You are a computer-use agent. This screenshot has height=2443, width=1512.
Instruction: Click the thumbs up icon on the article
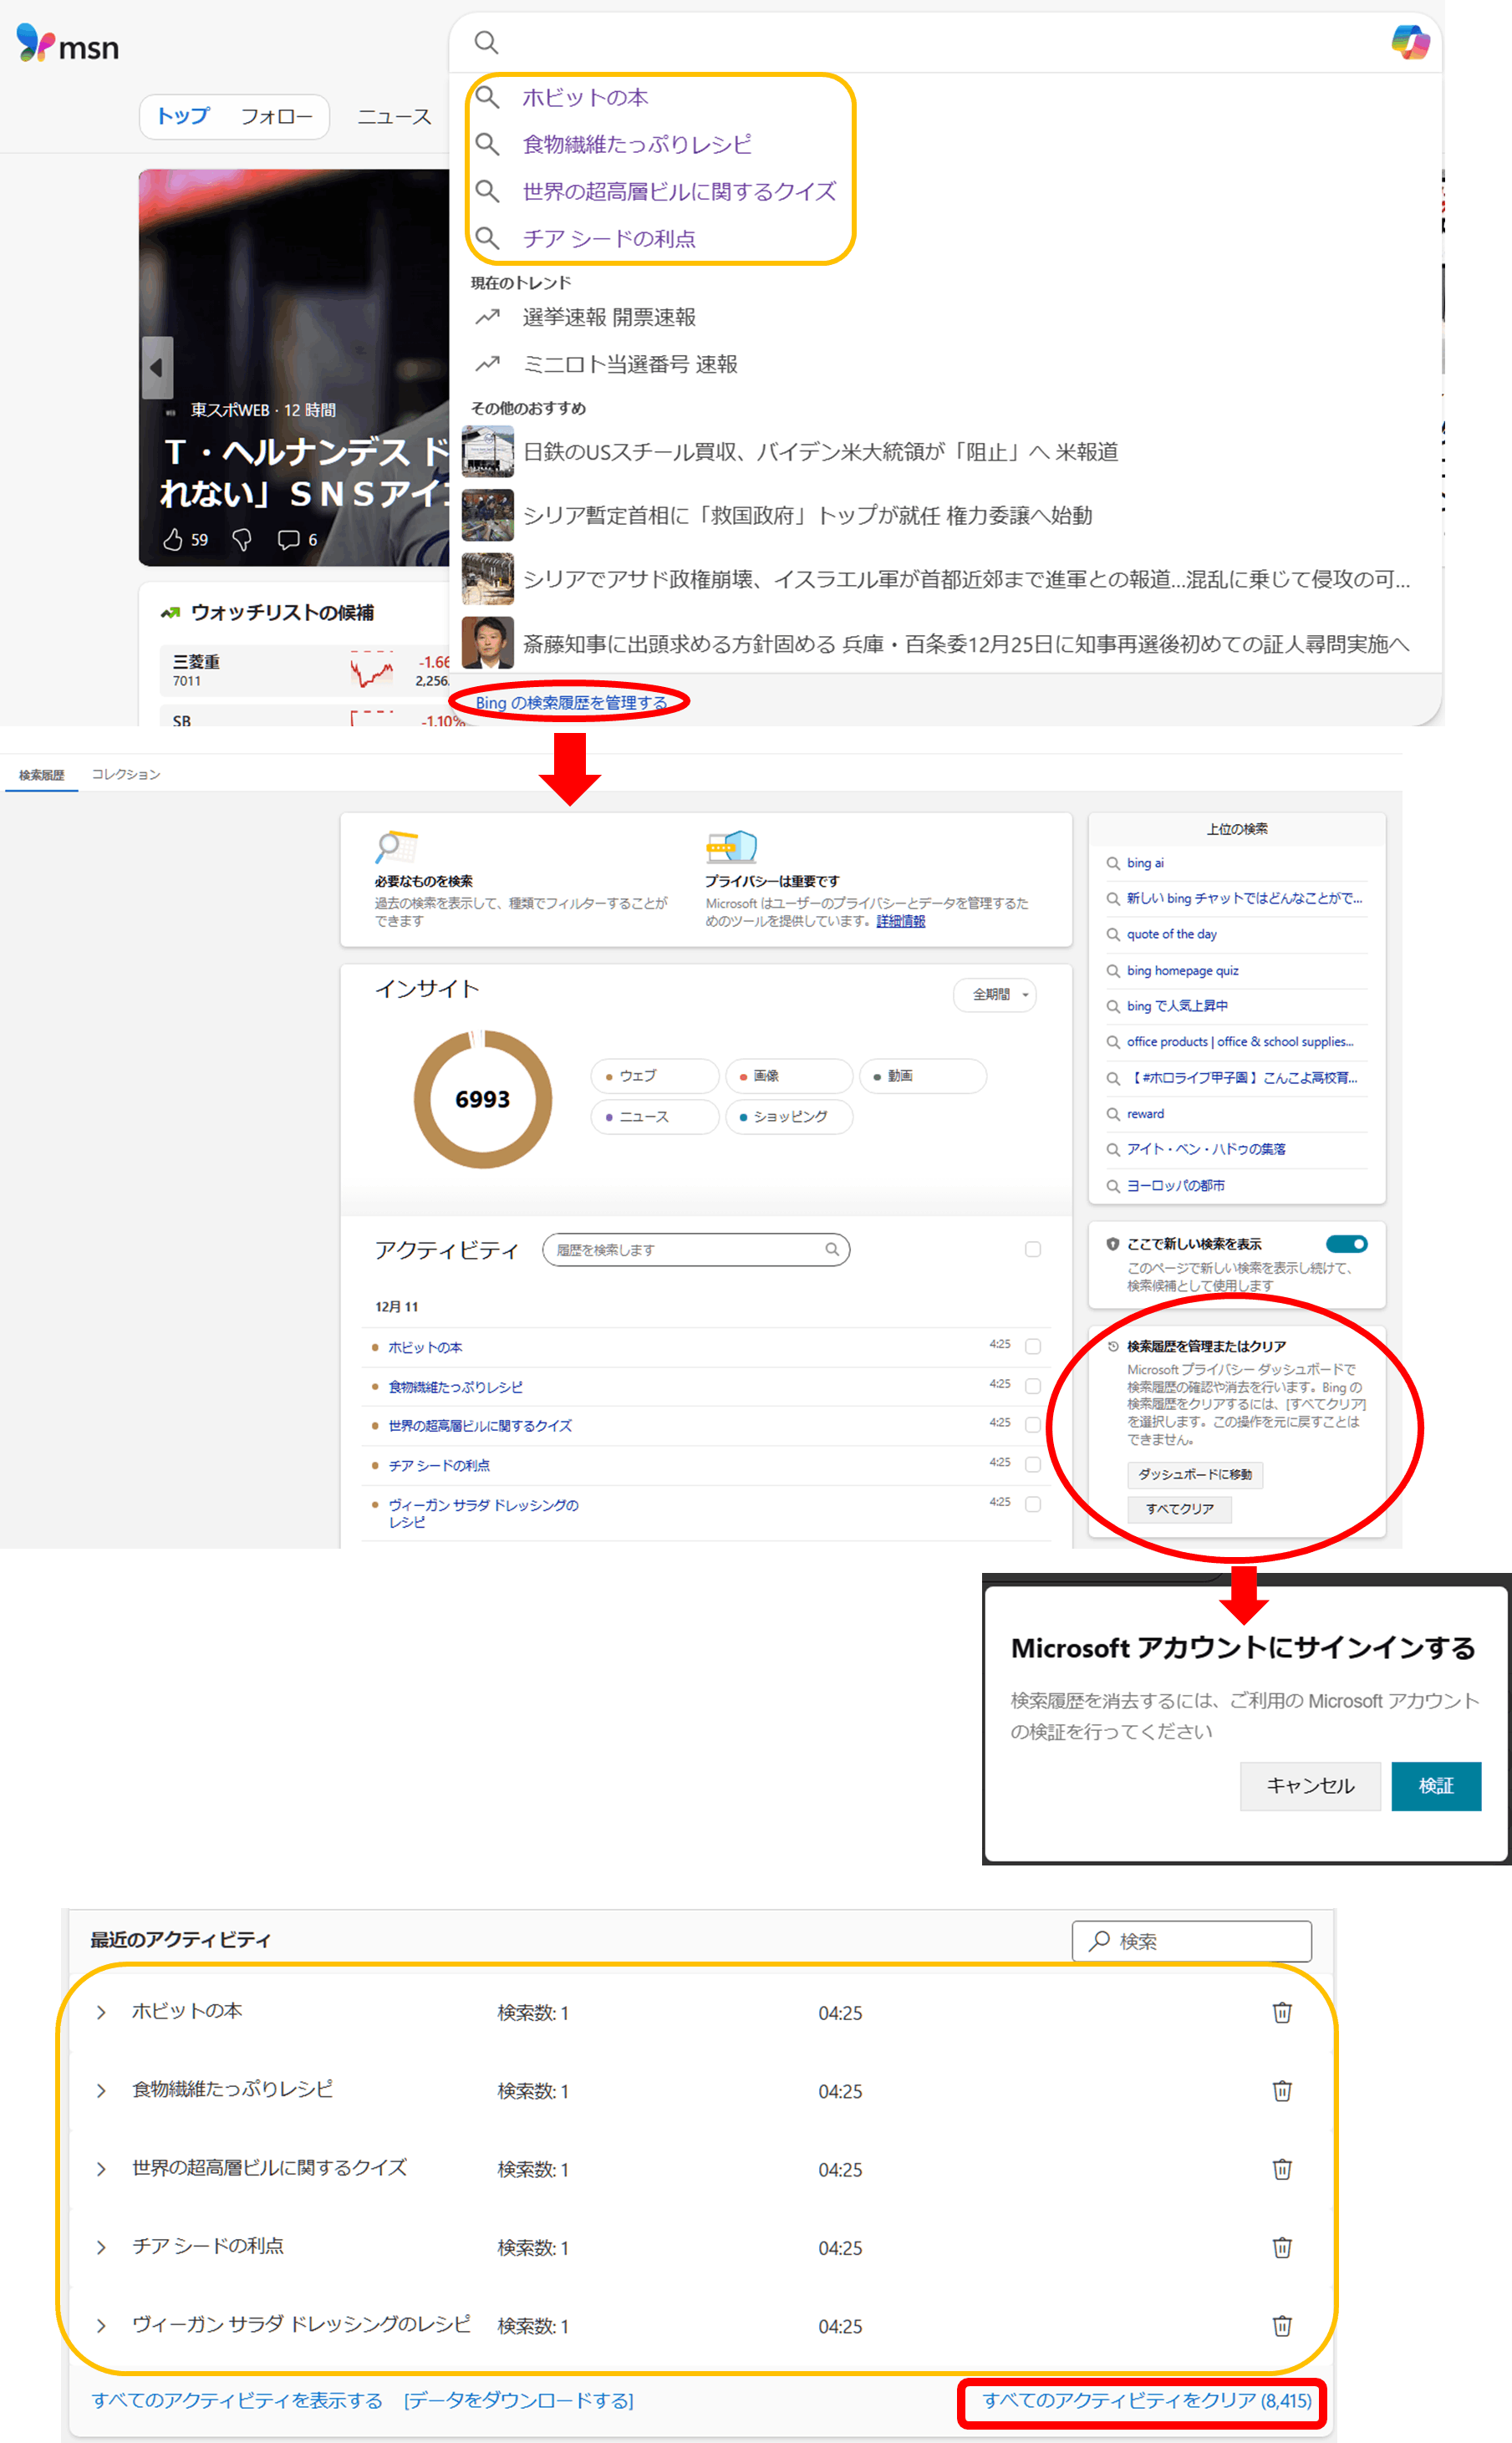point(173,540)
